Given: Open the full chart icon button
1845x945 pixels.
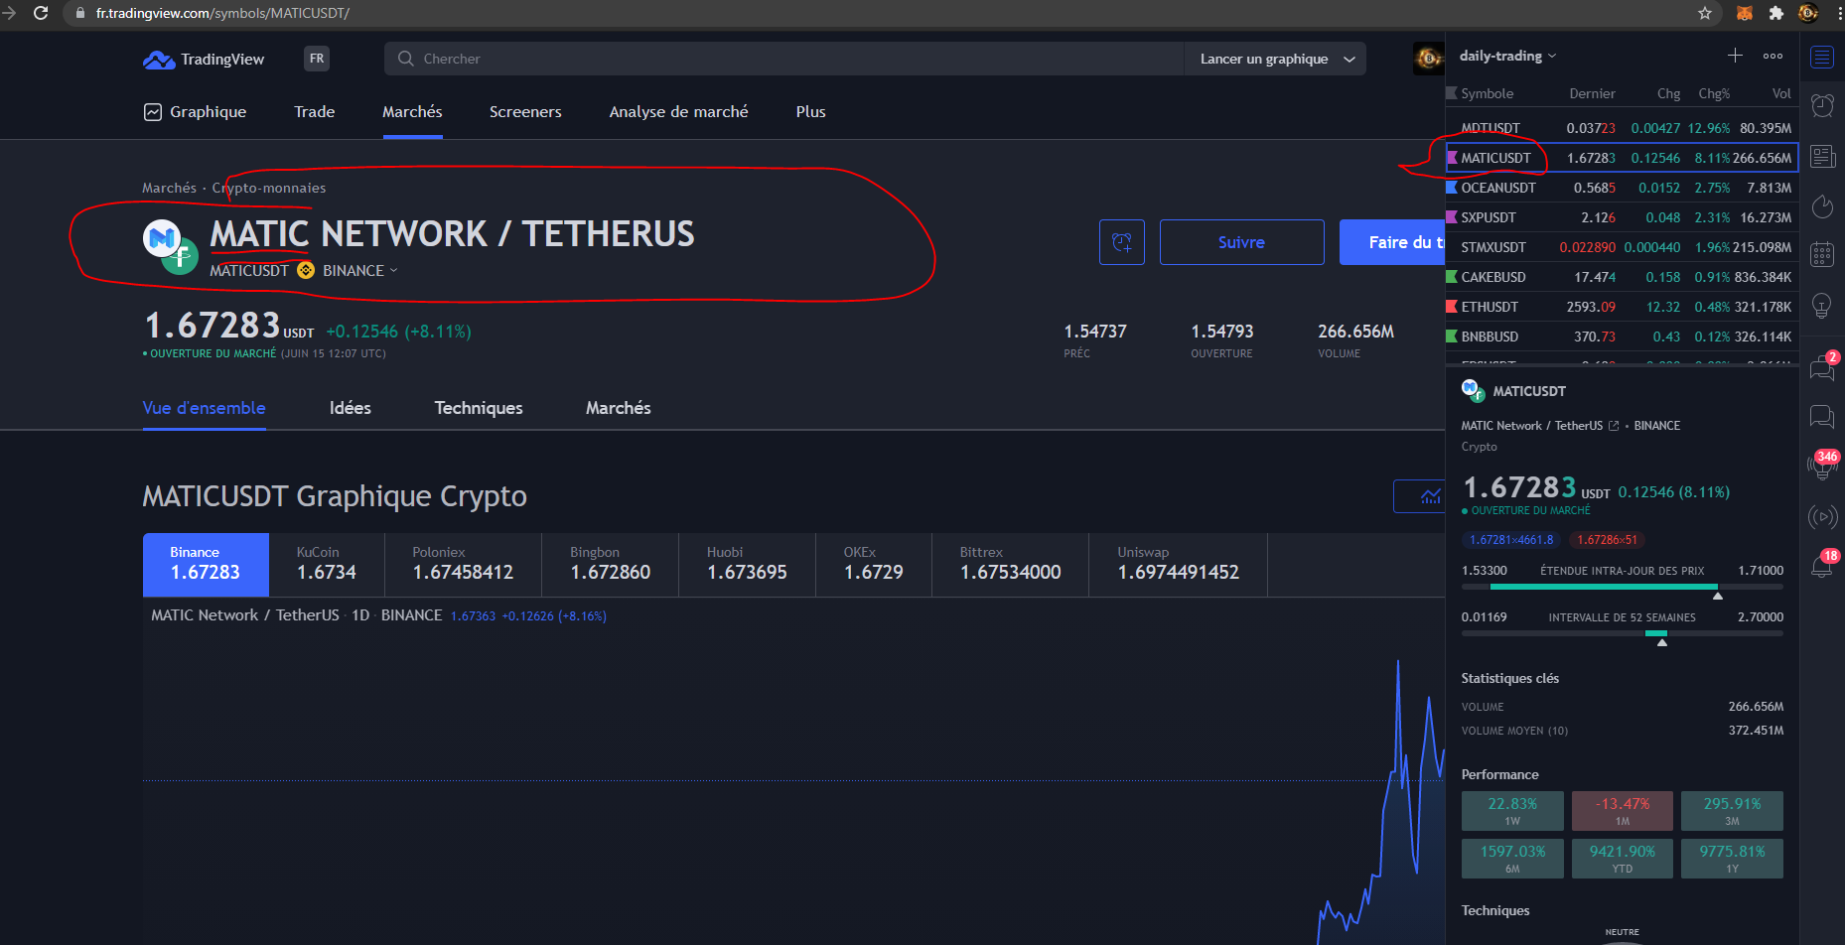Looking at the screenshot, I should [1420, 496].
